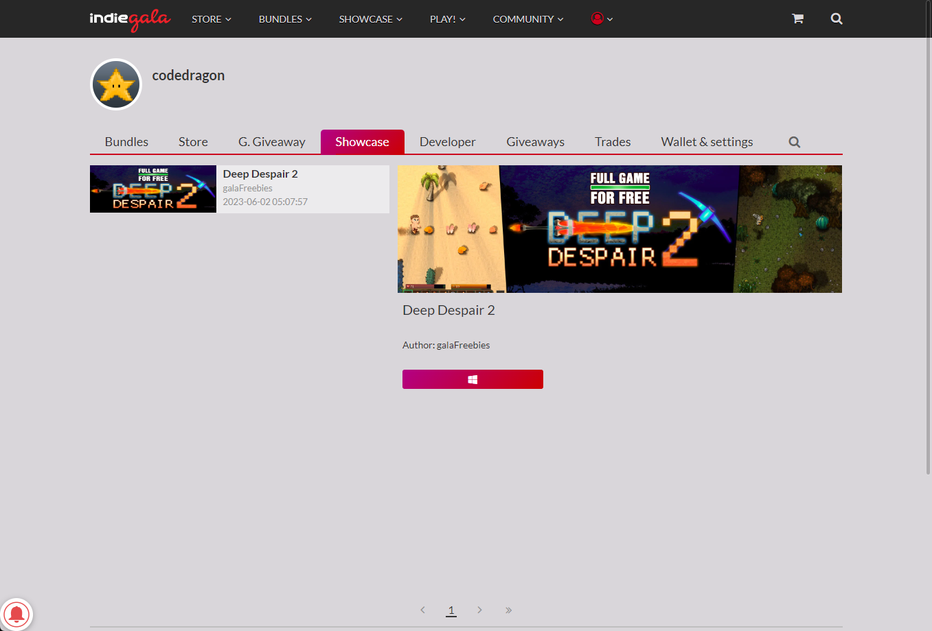The width and height of the screenshot is (932, 631).
Task: Click the codedragon username
Action: click(188, 75)
